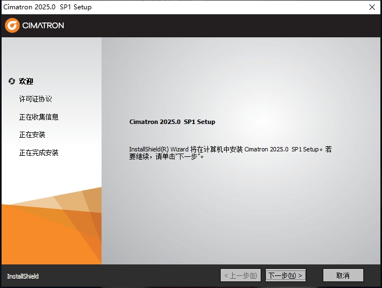Select the 欢迎 step label
The width and height of the screenshot is (382, 288).
[x=26, y=81]
